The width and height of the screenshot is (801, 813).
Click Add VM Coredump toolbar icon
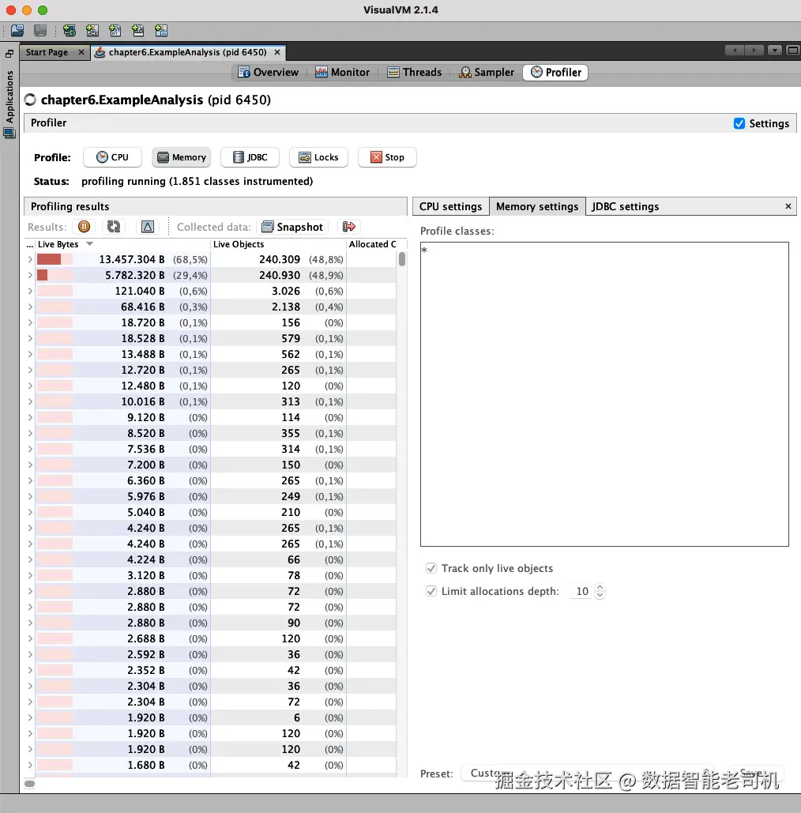point(115,31)
